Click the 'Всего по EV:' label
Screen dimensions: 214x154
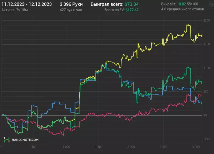click(115, 10)
